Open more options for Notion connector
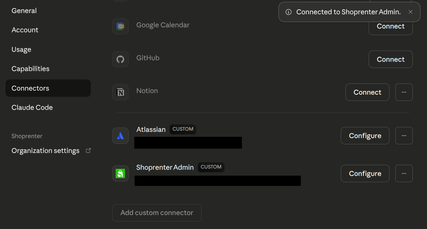427x229 pixels. (x=404, y=92)
